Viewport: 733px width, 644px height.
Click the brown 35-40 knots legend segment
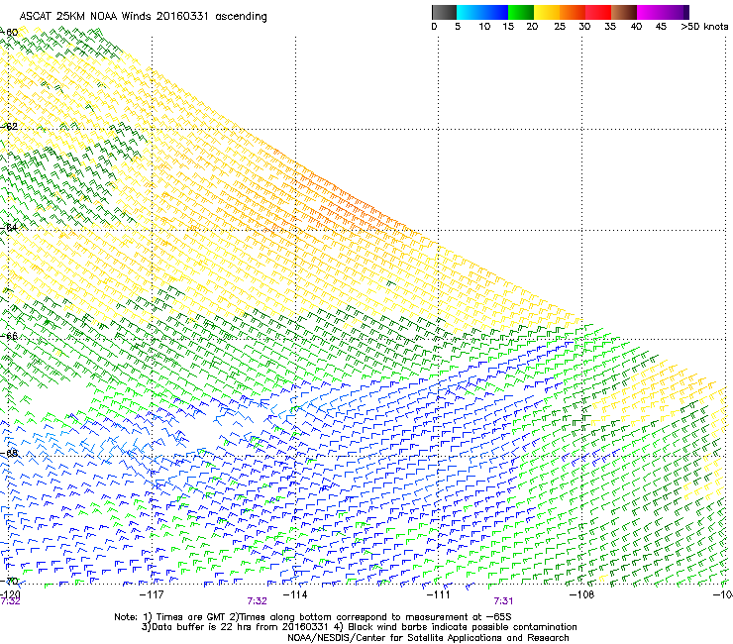(624, 12)
